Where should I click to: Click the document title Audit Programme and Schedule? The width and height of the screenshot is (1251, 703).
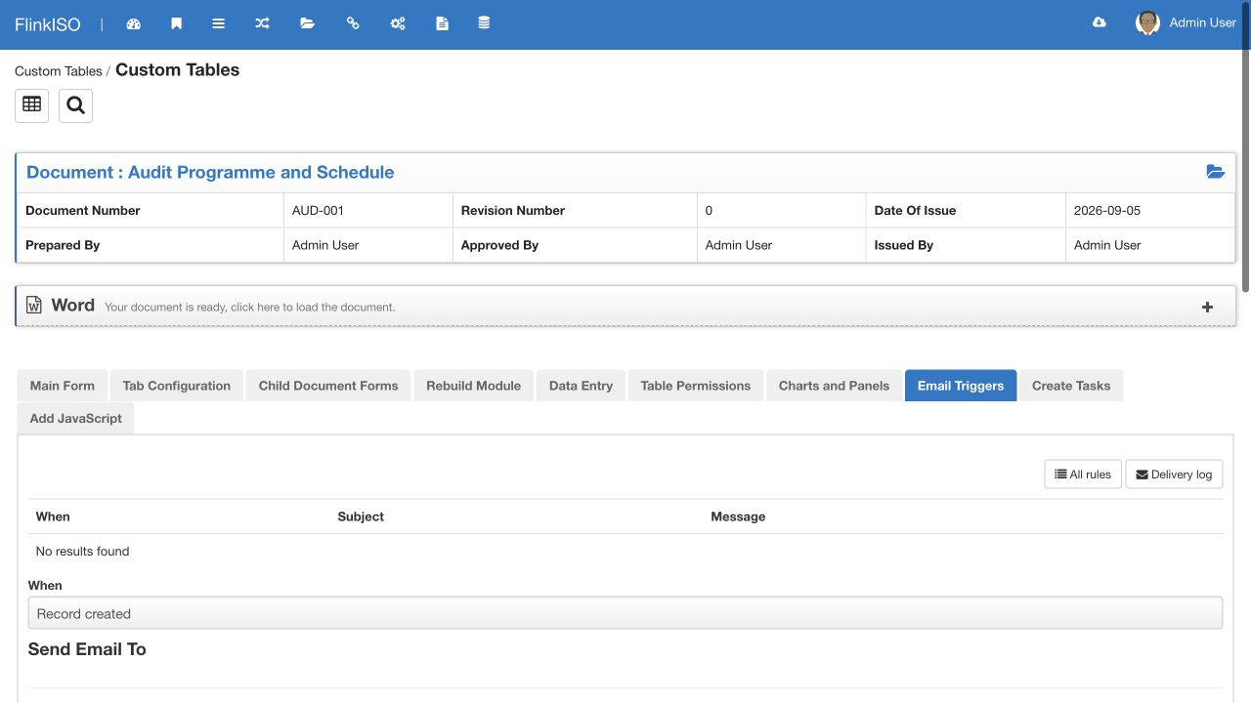(261, 172)
